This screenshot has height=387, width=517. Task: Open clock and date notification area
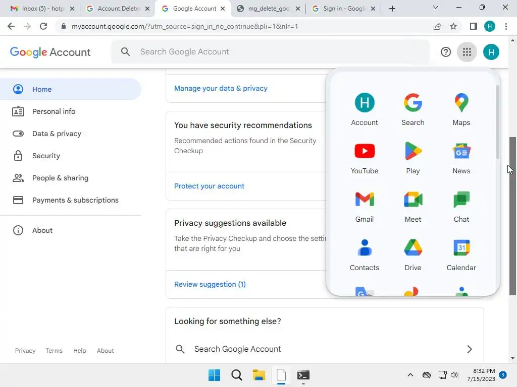pos(481,375)
